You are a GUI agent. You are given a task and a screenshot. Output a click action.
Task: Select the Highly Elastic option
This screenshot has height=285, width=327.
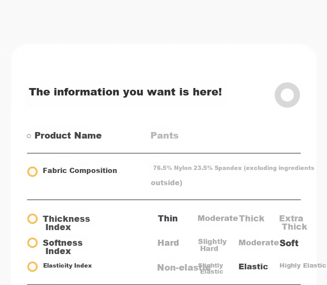(303, 265)
